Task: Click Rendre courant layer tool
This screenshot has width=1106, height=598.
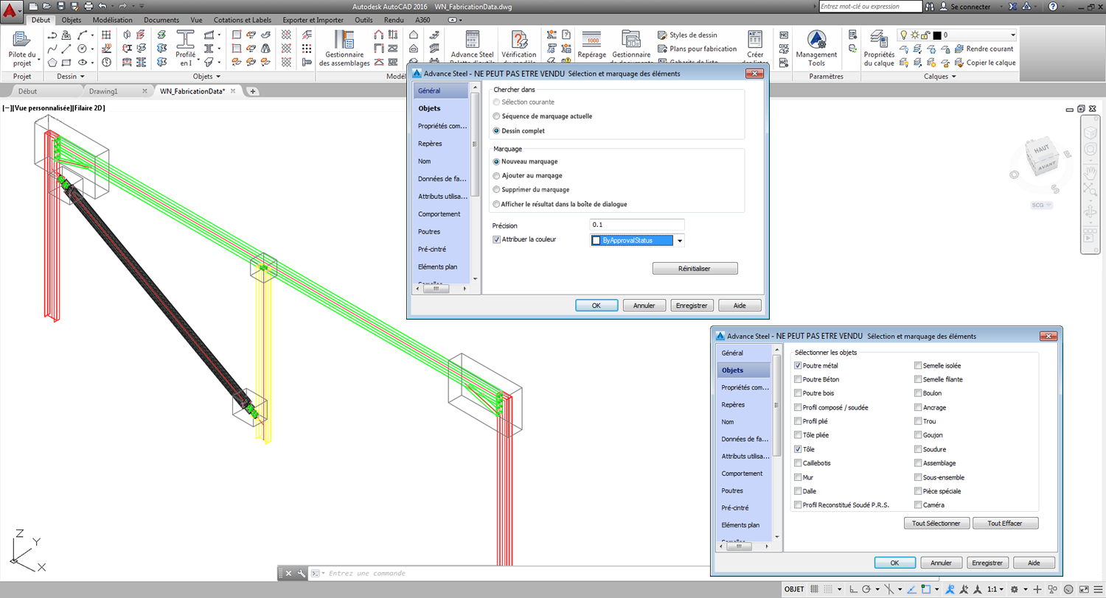Action: (x=984, y=49)
